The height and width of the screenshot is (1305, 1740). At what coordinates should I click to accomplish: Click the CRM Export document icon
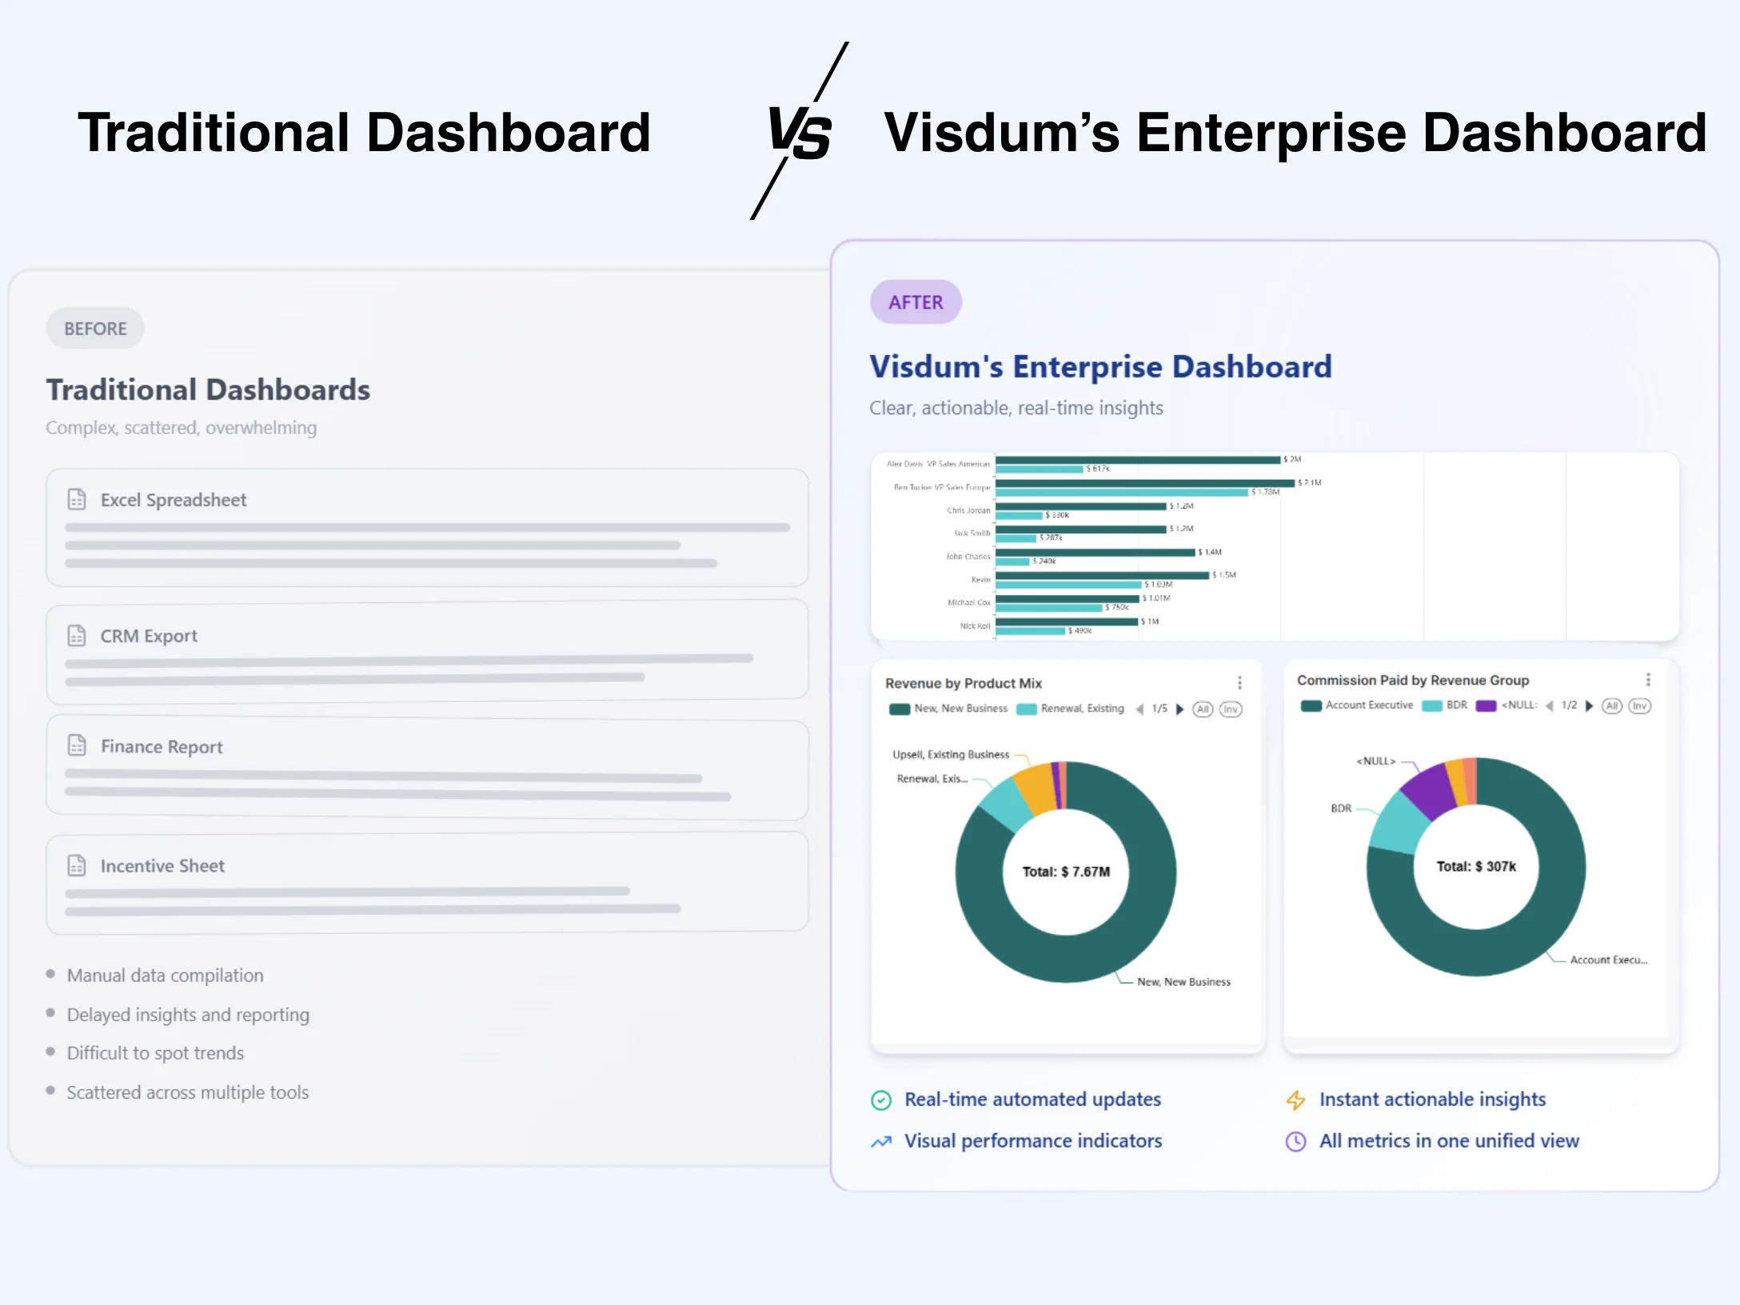pos(77,636)
